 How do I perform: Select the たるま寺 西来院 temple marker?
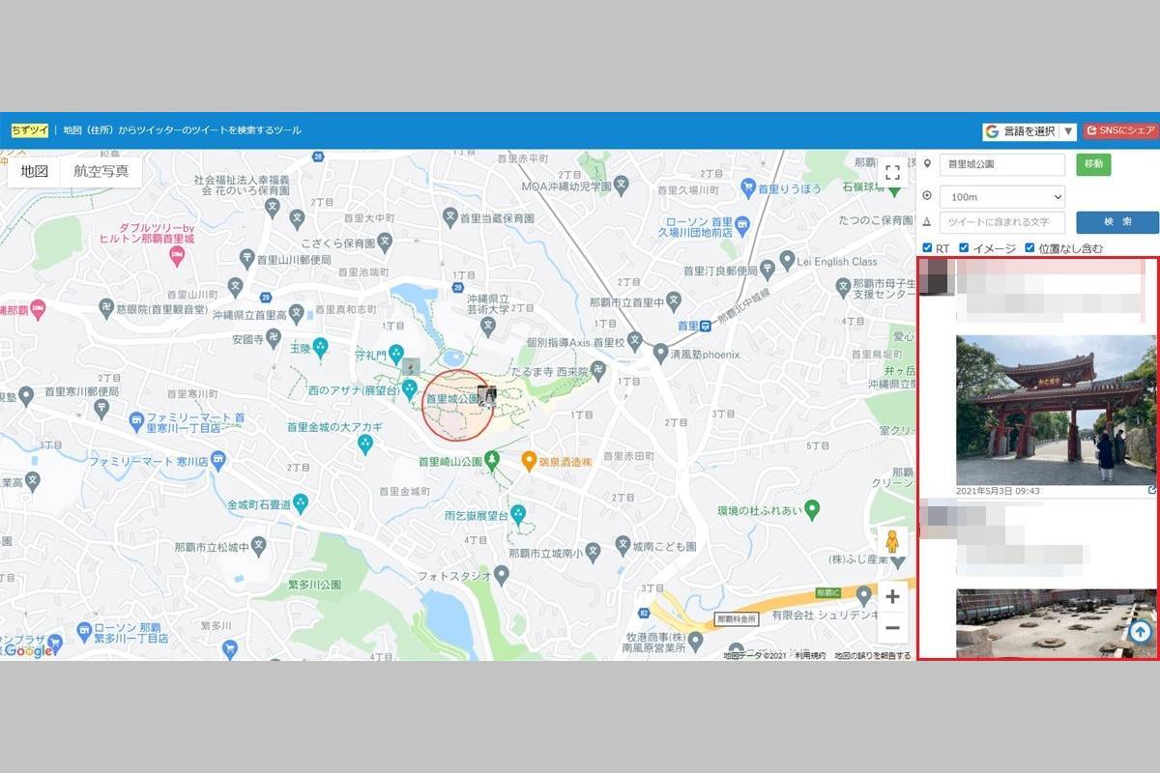(x=598, y=369)
